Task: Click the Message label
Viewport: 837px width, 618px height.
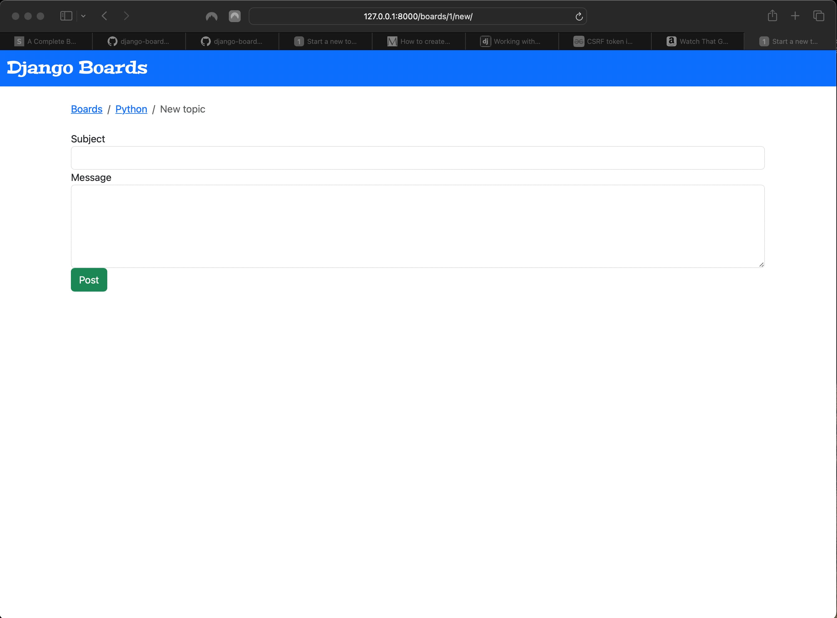Action: 91,178
